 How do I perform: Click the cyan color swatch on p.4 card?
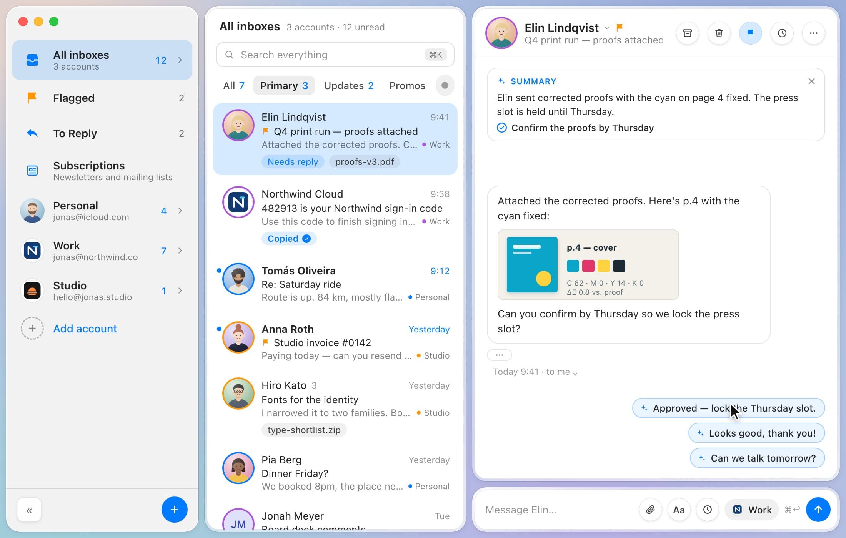573,266
